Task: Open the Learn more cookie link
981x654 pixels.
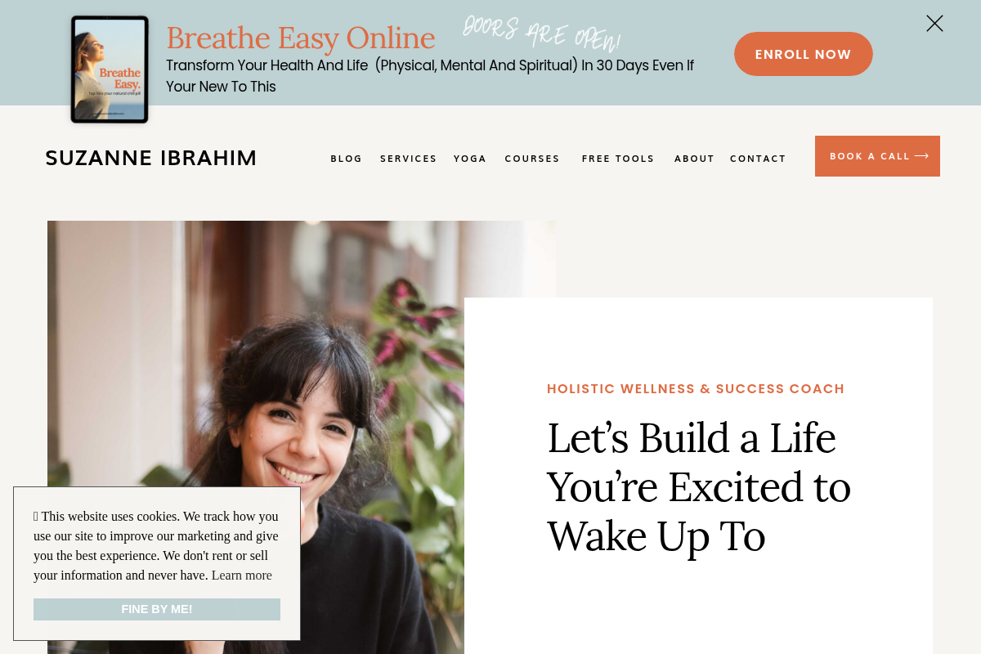Action: [x=242, y=576]
